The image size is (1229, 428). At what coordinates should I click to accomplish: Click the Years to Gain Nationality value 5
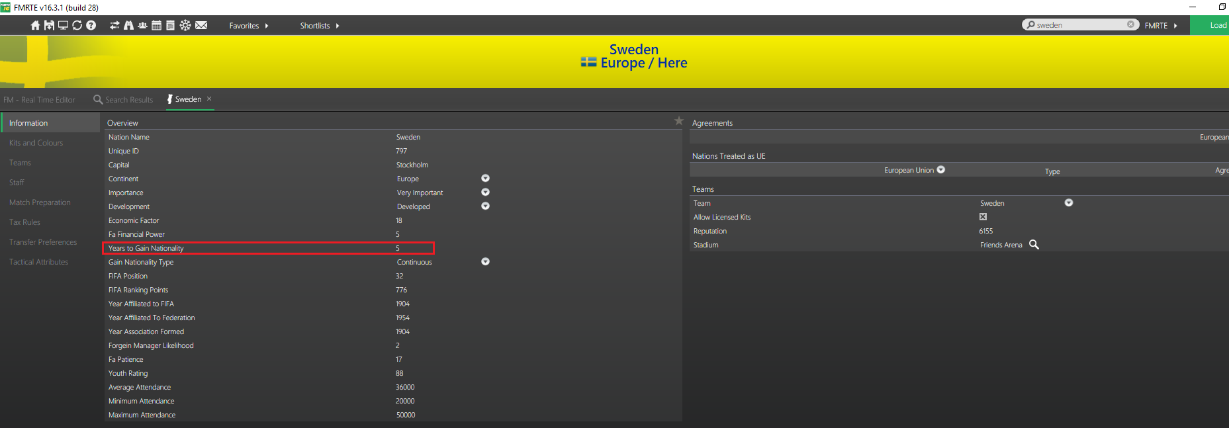point(398,248)
